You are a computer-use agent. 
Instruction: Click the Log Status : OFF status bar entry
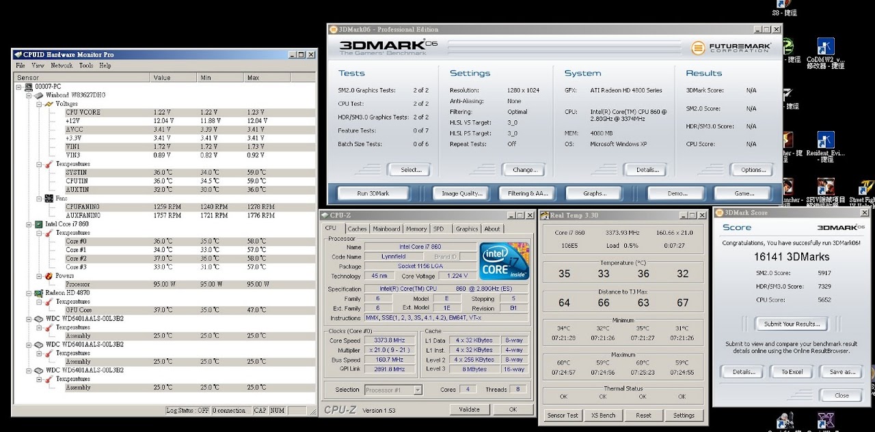187,410
